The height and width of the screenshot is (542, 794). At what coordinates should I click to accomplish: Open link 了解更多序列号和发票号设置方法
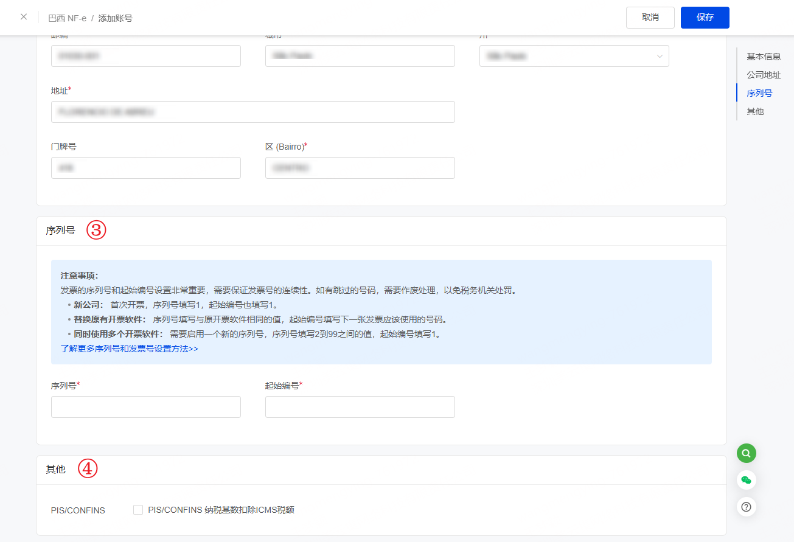(x=129, y=349)
